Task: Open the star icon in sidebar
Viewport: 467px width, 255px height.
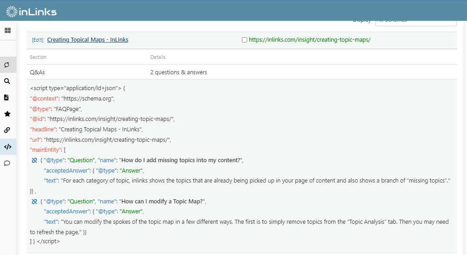Action: [x=7, y=114]
